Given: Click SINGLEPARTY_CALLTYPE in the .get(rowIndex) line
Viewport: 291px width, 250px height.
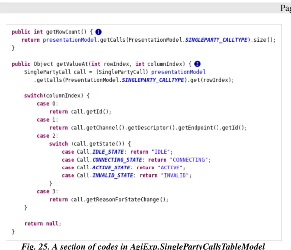Looking at the screenshot, I should coord(153,80).
